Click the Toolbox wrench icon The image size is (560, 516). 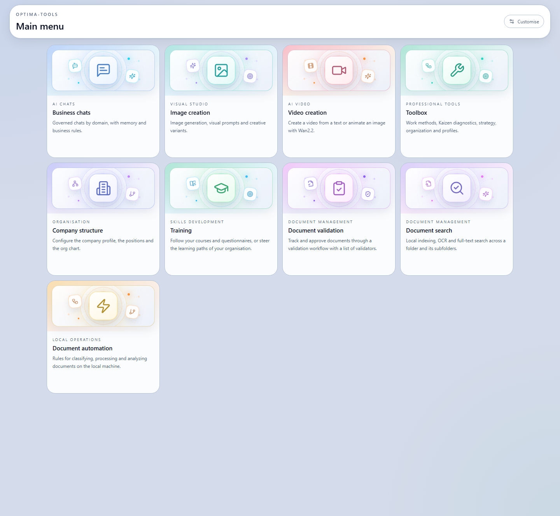click(x=457, y=70)
